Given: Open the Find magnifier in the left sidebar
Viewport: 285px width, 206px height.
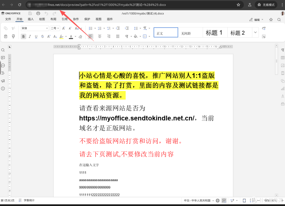Looking at the screenshot, I should pyautogui.click(x=3, y=50).
